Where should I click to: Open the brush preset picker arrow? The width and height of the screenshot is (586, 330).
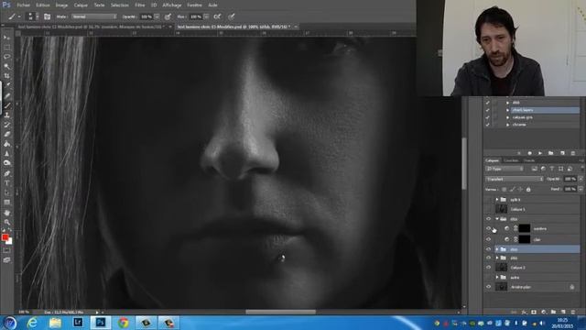click(x=37, y=16)
